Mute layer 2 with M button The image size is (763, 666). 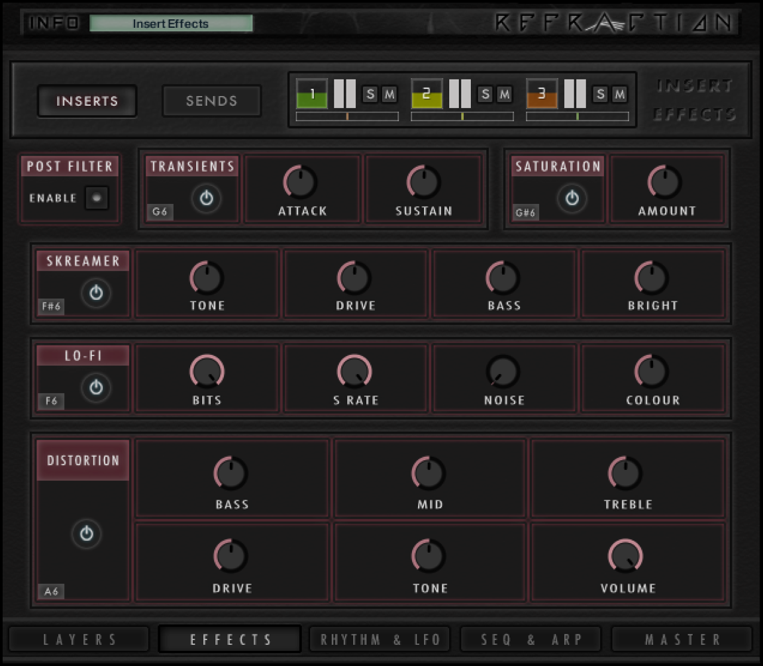(x=505, y=94)
